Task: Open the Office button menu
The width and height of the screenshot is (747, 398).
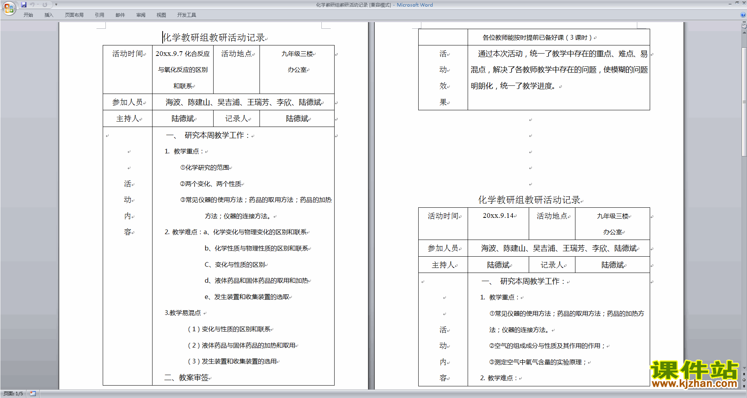Action: pos(9,8)
